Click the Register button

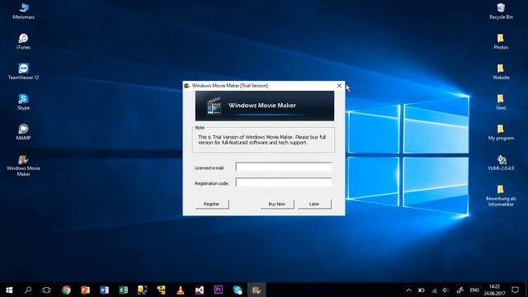click(212, 204)
